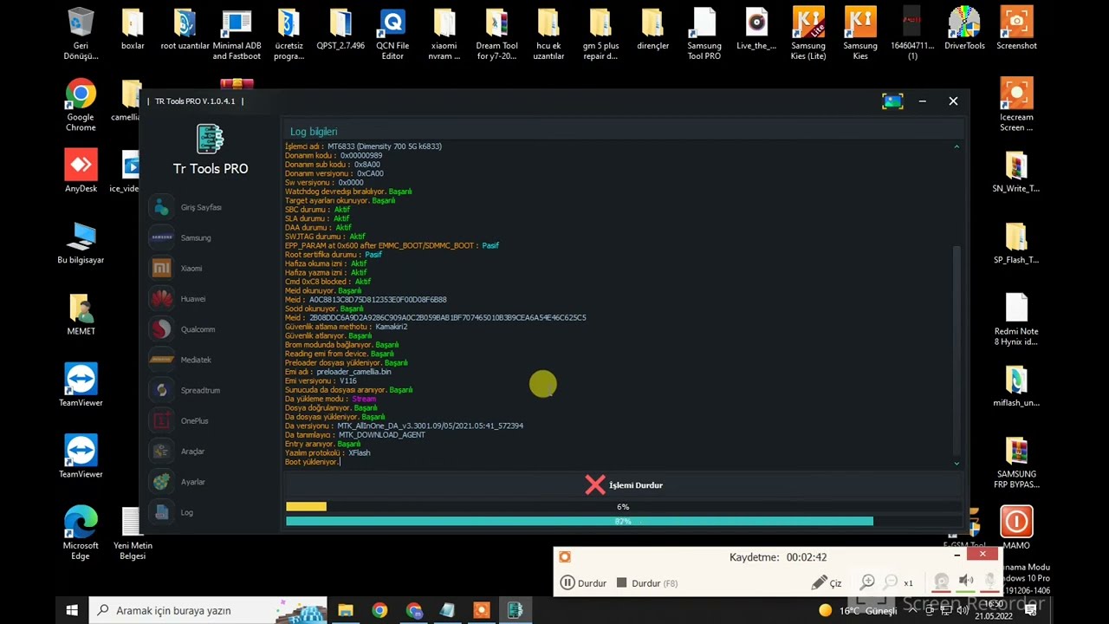Click the Boot yükleniyor log line

(x=312, y=462)
